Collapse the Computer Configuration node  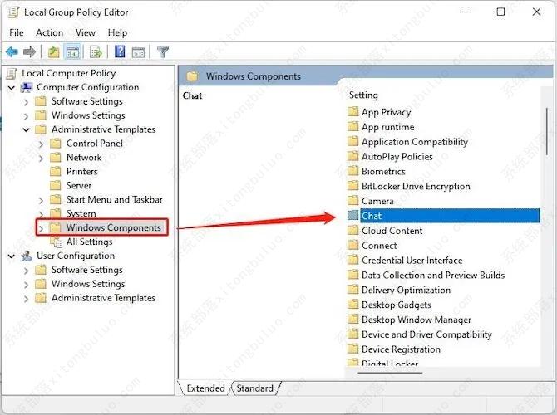coord(12,88)
